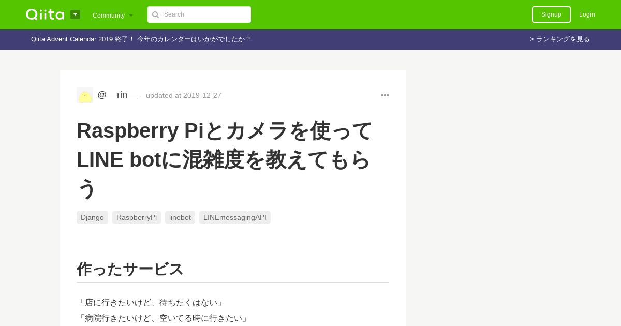Click the magnifier icon in search box
The height and width of the screenshot is (326, 621).
pos(155,14)
